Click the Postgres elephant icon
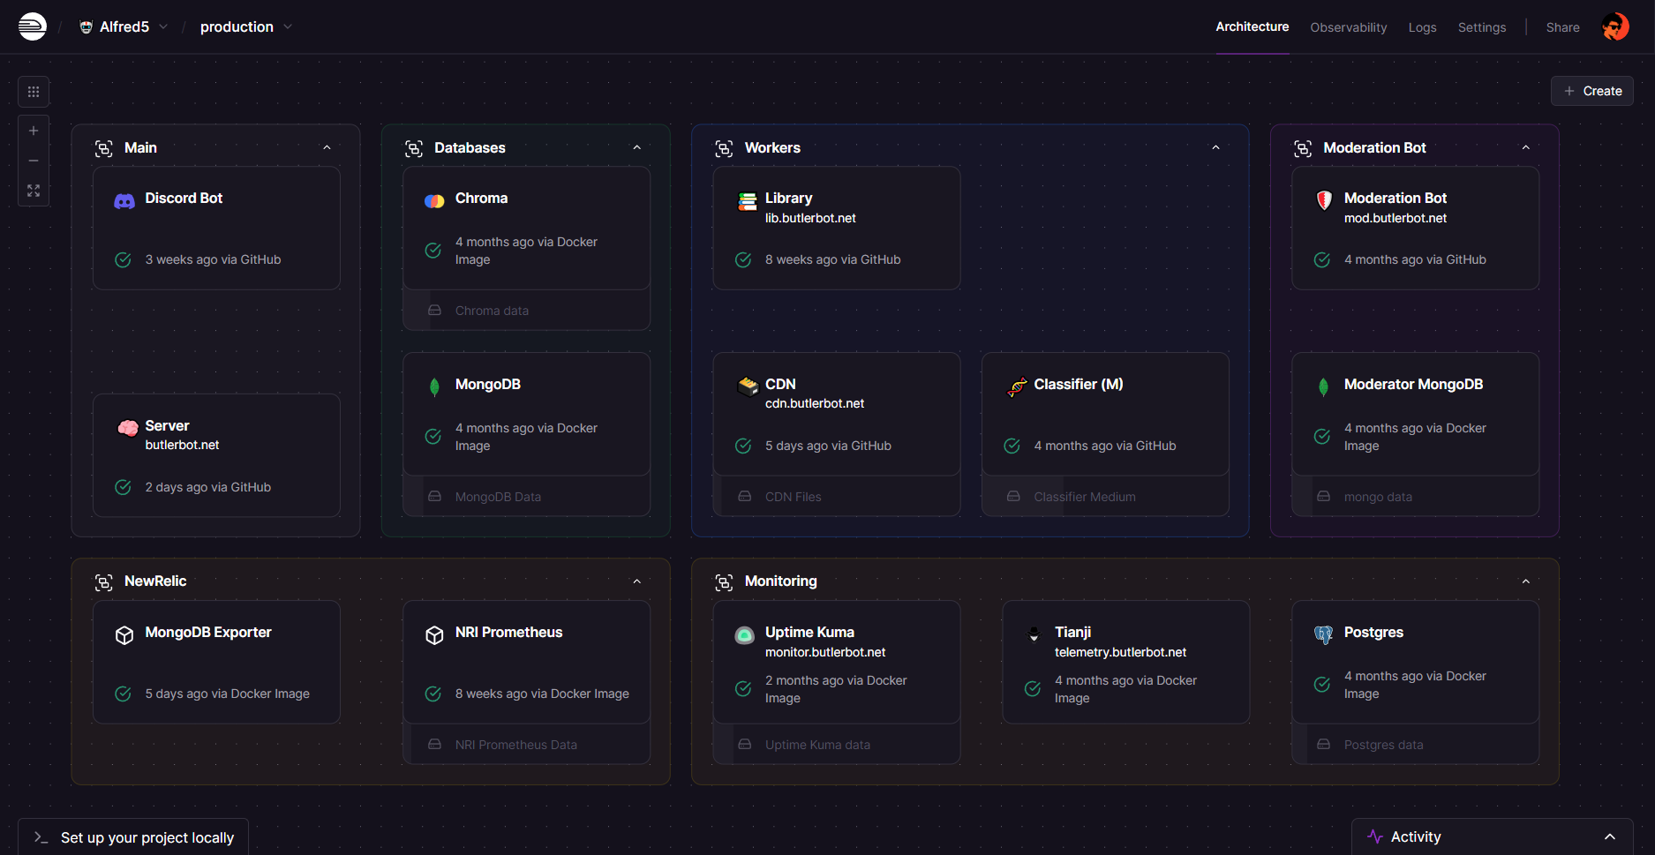 [x=1323, y=634]
